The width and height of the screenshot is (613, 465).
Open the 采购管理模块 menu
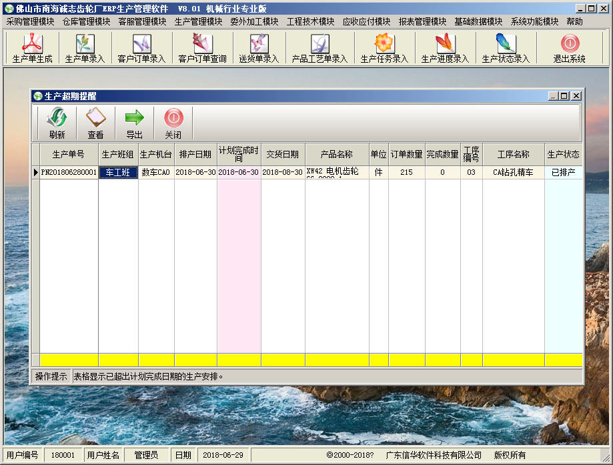30,21
